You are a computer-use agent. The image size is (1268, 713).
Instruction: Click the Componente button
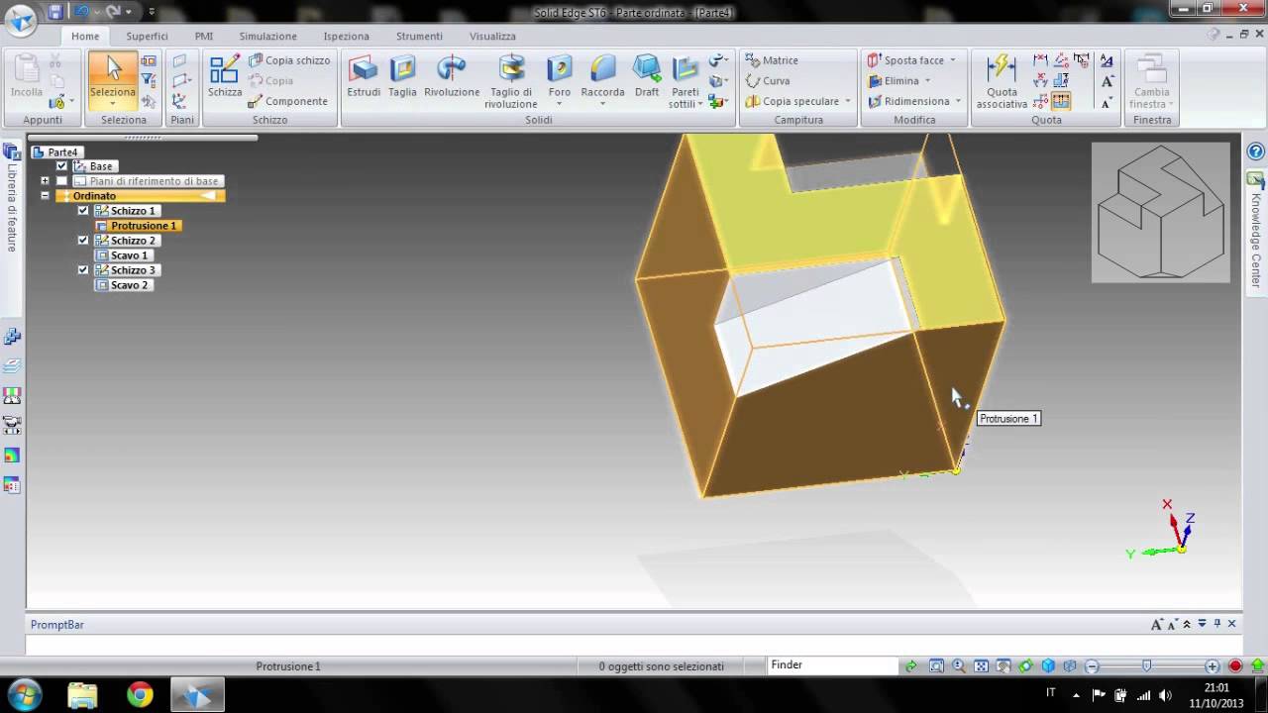pos(288,101)
